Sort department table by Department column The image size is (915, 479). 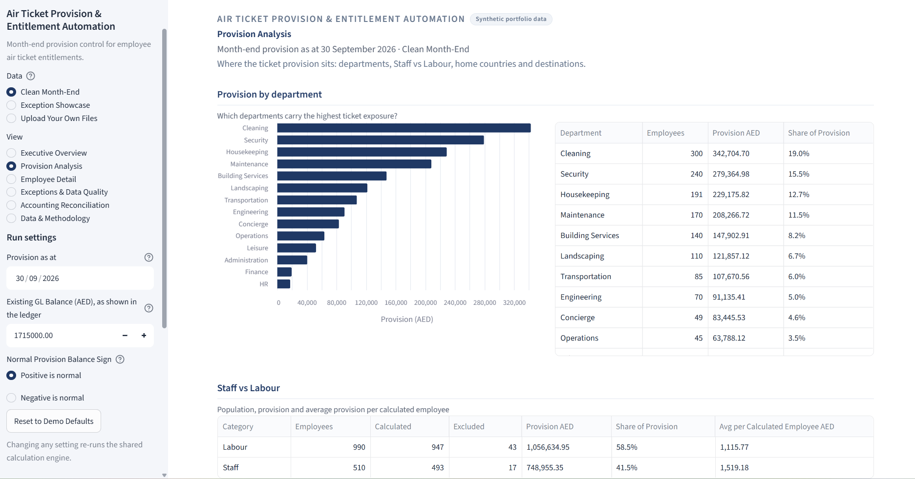tap(599, 133)
